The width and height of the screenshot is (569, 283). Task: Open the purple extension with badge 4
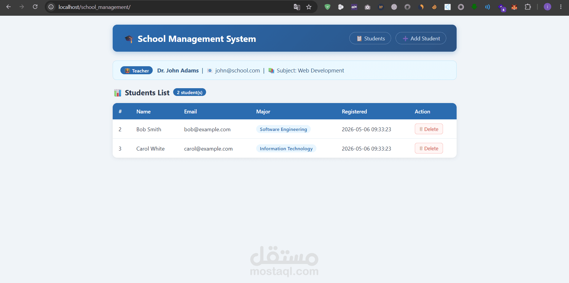pyautogui.click(x=501, y=7)
